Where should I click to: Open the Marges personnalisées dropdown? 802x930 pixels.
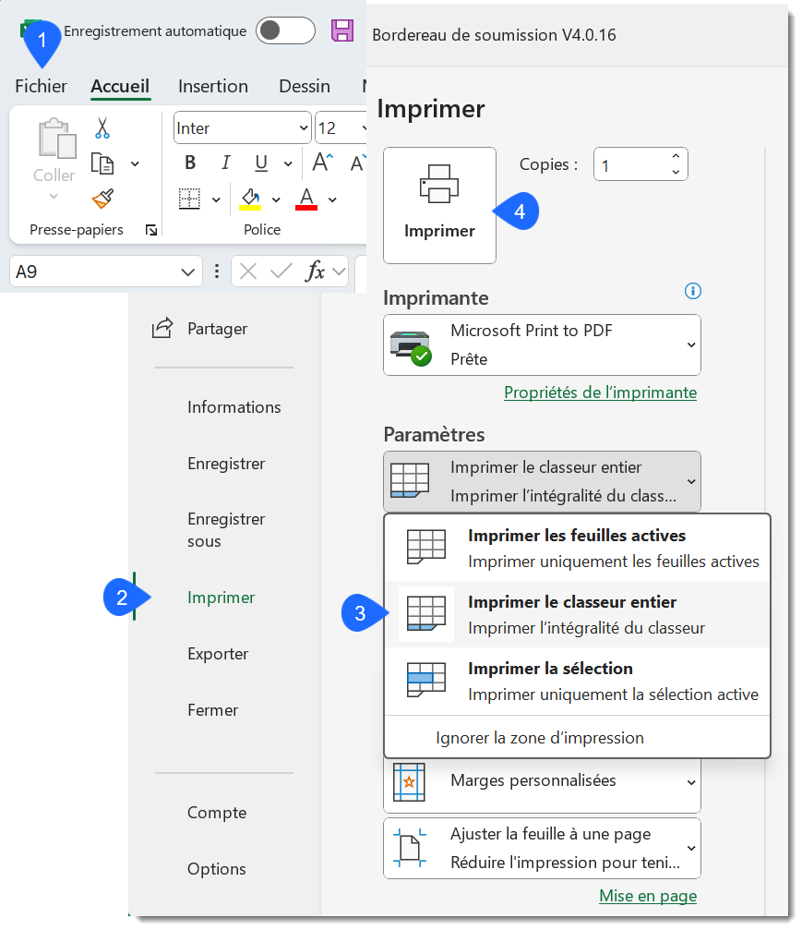click(542, 783)
